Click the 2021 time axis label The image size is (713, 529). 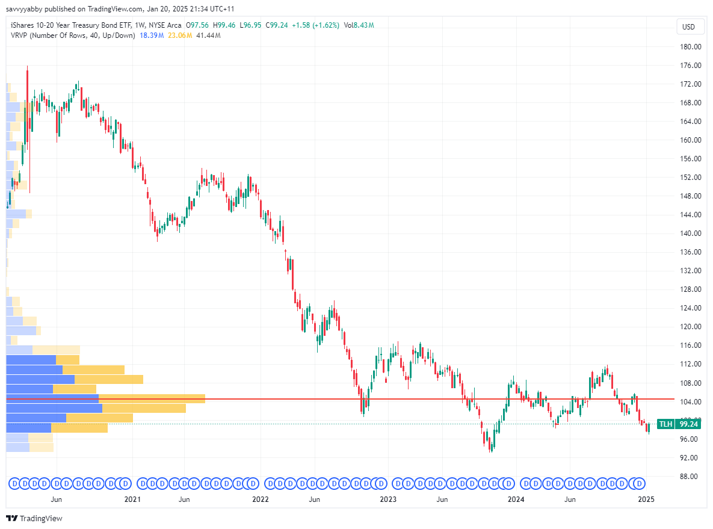click(x=132, y=500)
